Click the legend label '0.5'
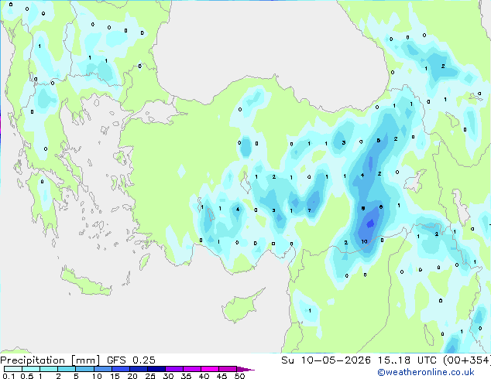 click(x=27, y=376)
